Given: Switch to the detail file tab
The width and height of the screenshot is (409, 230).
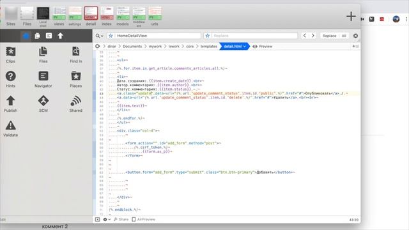Looking at the screenshot, I should pyautogui.click(x=91, y=17).
